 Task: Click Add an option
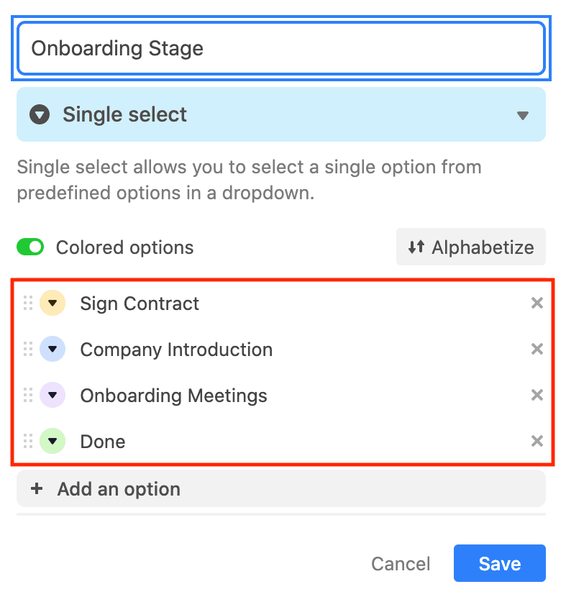pyautogui.click(x=280, y=489)
